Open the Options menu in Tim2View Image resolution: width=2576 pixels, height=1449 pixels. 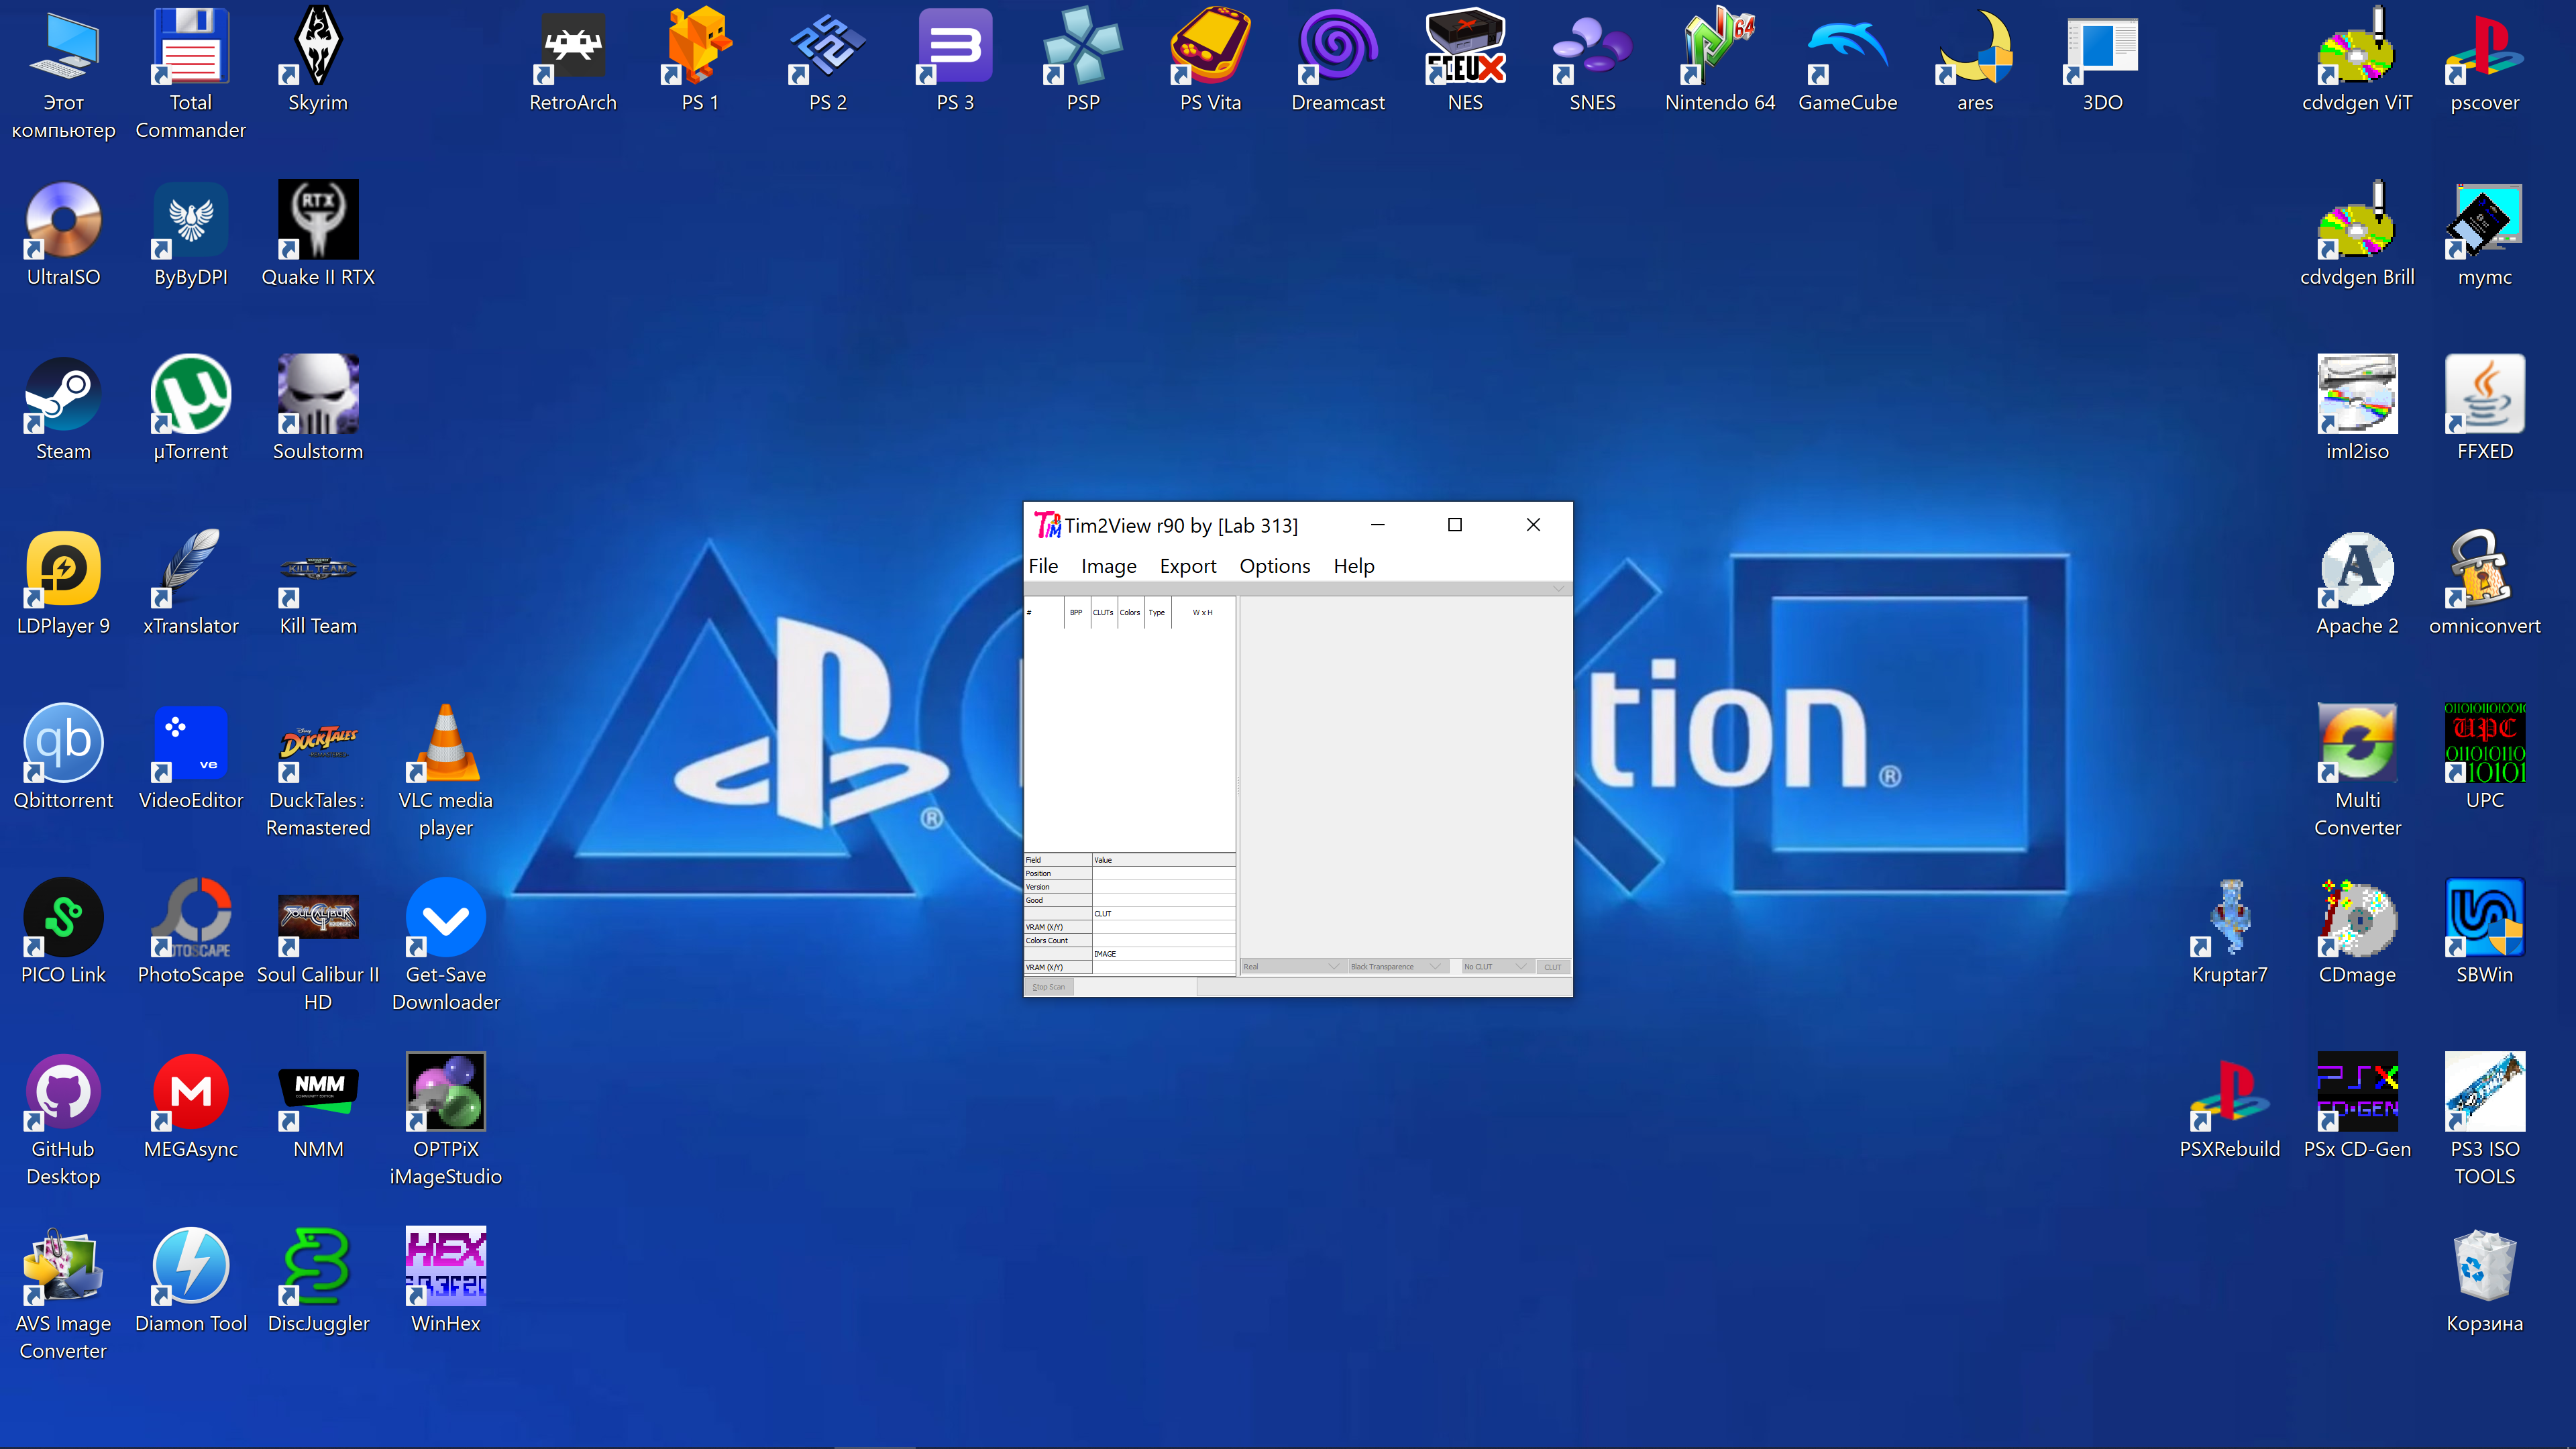click(x=1275, y=566)
